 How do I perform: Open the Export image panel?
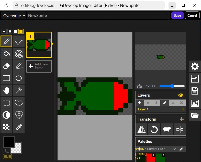pos(195,103)
